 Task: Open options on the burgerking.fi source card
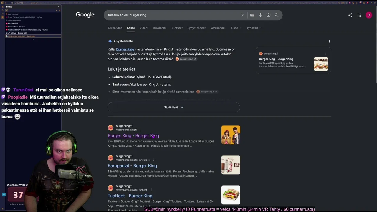(326, 54)
